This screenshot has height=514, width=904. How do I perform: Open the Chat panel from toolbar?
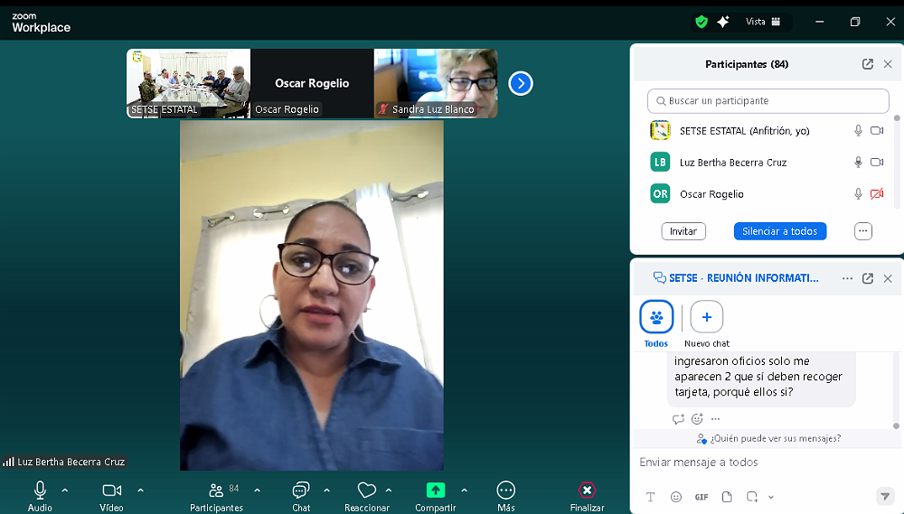(301, 491)
